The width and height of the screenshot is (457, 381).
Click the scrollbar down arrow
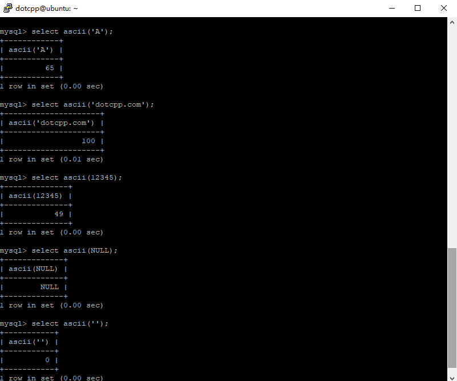pos(452,376)
